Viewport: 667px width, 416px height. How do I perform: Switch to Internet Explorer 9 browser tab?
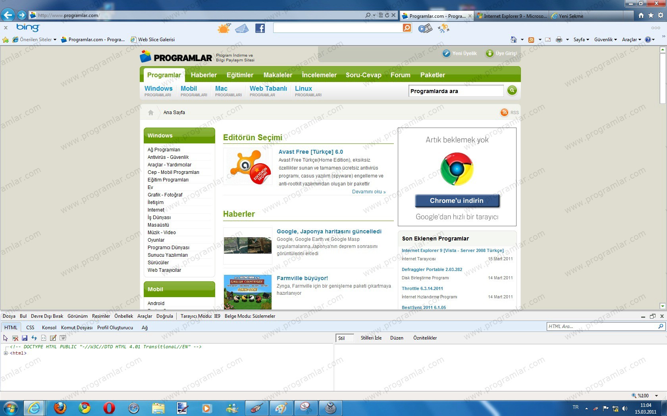[512, 16]
